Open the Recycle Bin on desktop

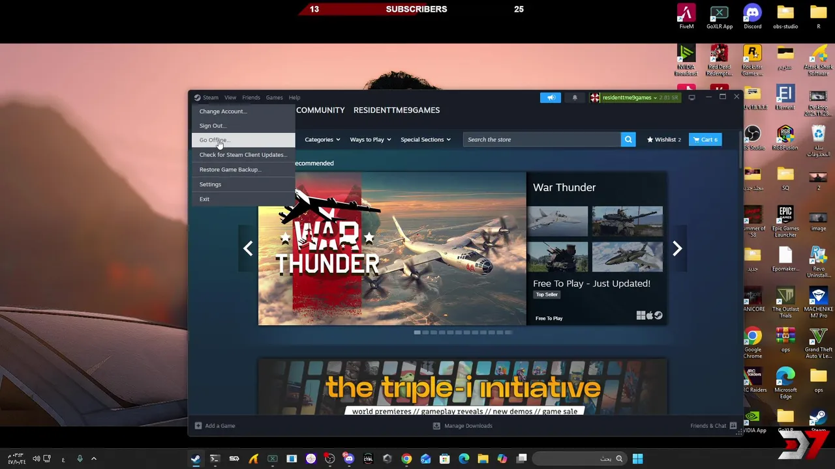coord(818,141)
